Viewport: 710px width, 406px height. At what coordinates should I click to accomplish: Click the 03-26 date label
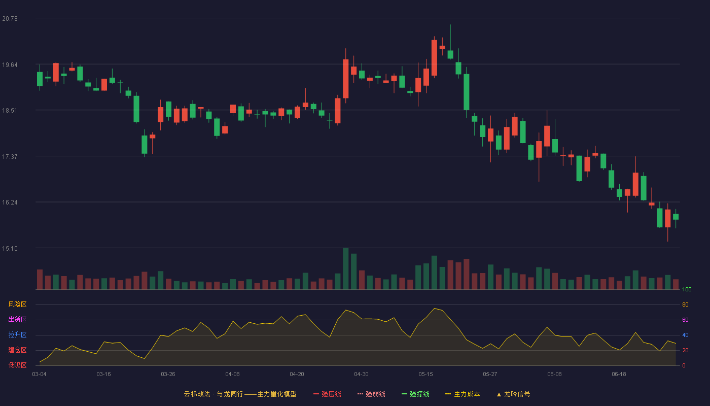168,374
